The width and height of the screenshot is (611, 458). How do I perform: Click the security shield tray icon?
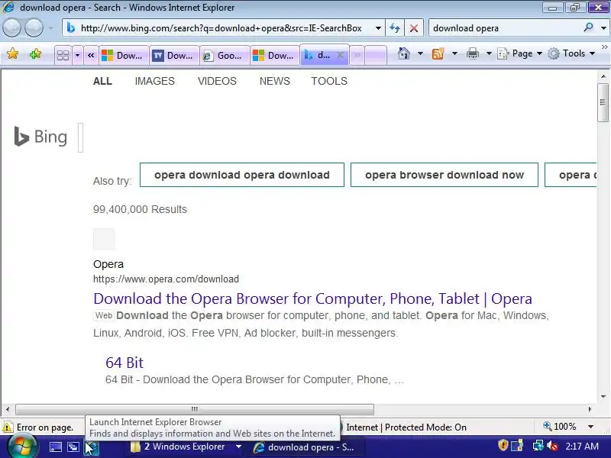click(x=503, y=445)
